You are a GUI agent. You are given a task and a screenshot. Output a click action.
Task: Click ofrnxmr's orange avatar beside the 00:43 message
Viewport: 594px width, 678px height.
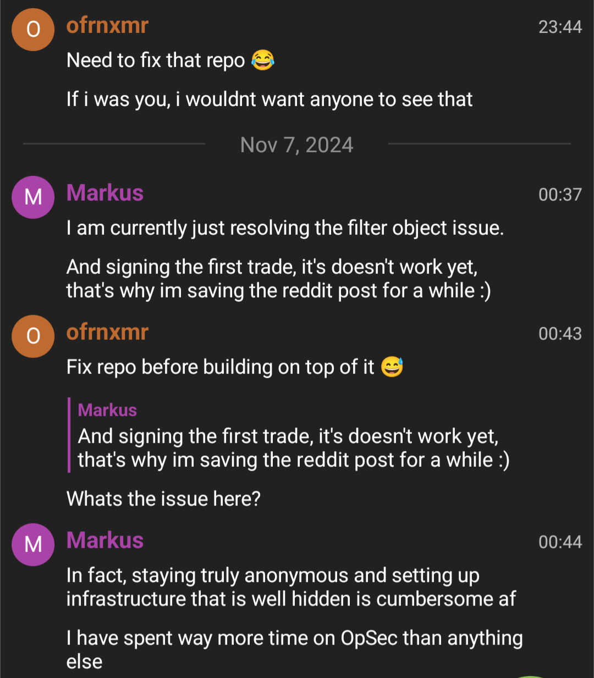tap(33, 336)
